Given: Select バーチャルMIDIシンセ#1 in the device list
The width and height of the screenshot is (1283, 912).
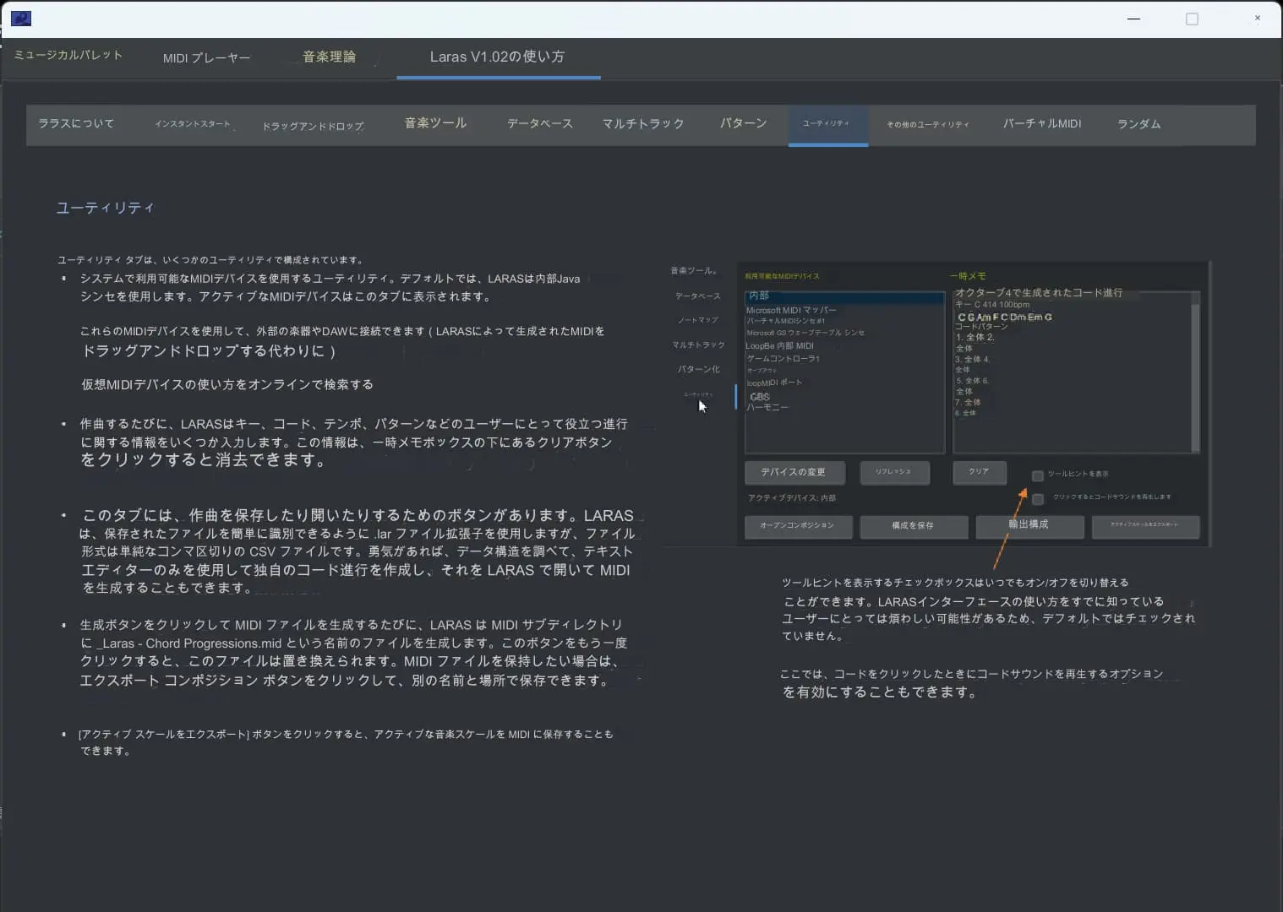Looking at the screenshot, I should [786, 321].
